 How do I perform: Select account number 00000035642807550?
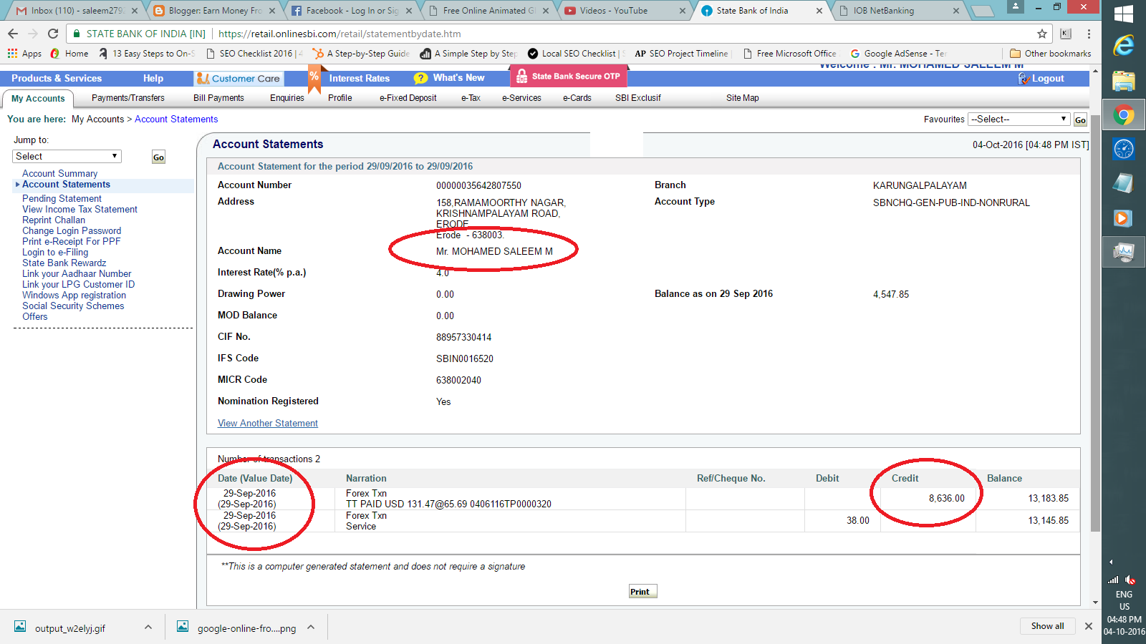coord(478,186)
